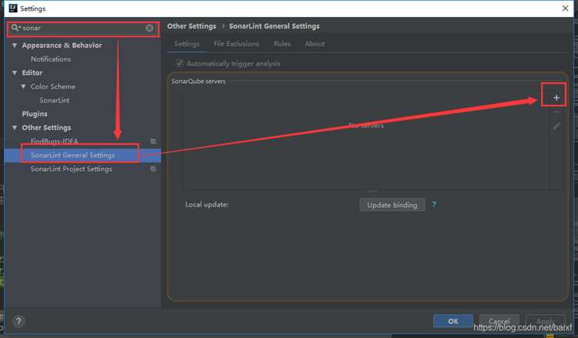
Task: Click the remove server minus icon
Action: pos(556,112)
